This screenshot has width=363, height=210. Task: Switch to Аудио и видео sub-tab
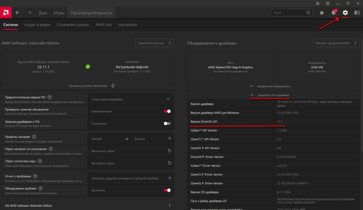tap(37, 24)
